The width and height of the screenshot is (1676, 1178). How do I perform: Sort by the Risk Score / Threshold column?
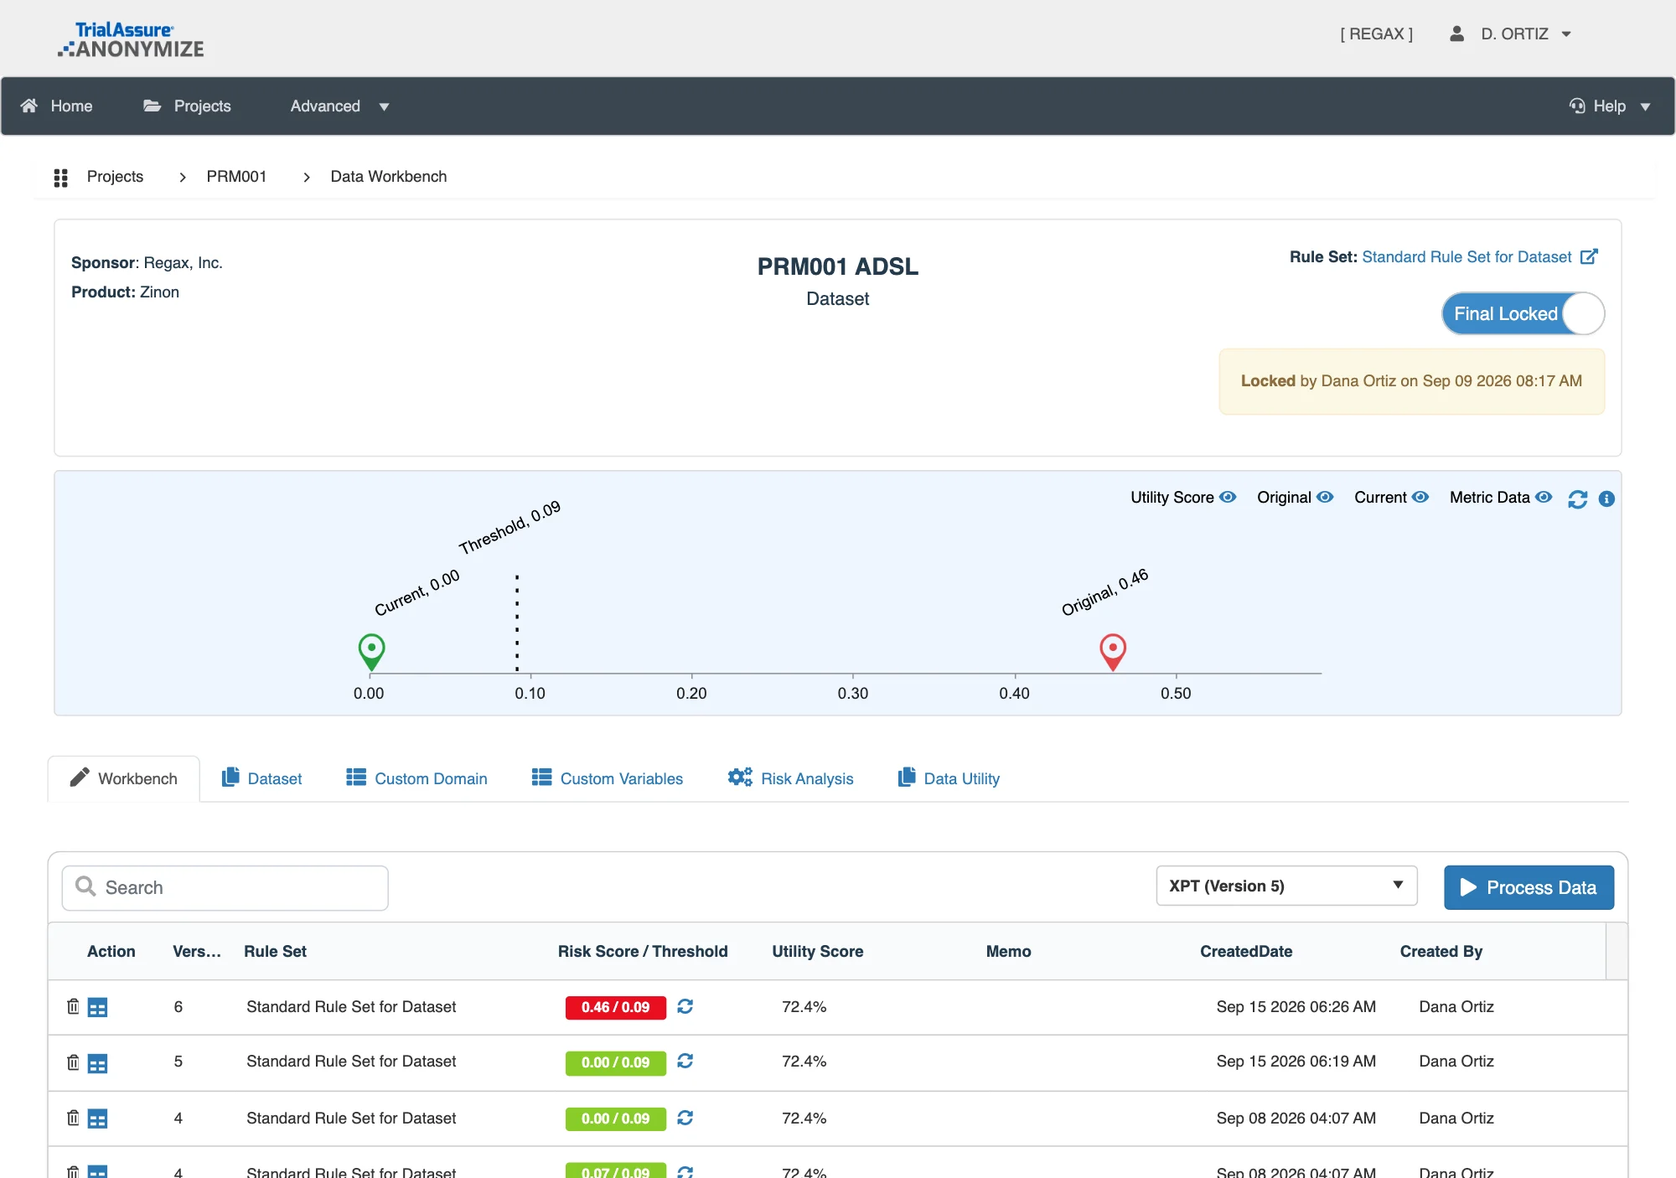click(643, 951)
